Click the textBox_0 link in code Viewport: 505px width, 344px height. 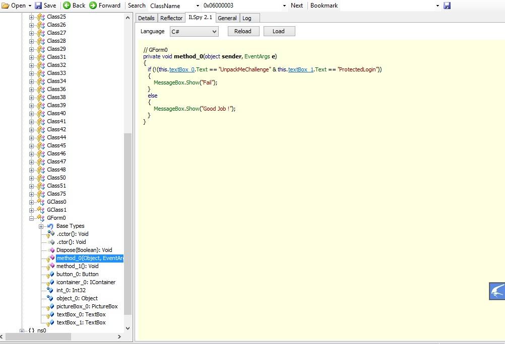pyautogui.click(x=182, y=69)
